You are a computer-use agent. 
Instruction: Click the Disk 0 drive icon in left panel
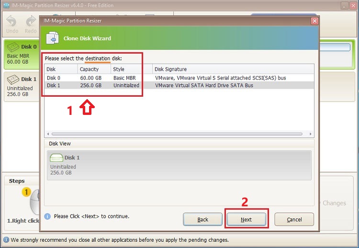[x=13, y=47]
